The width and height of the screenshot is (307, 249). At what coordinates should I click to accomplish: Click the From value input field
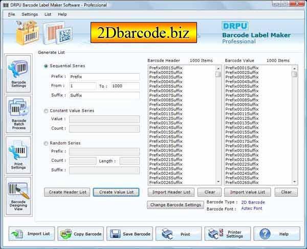[x=82, y=86]
